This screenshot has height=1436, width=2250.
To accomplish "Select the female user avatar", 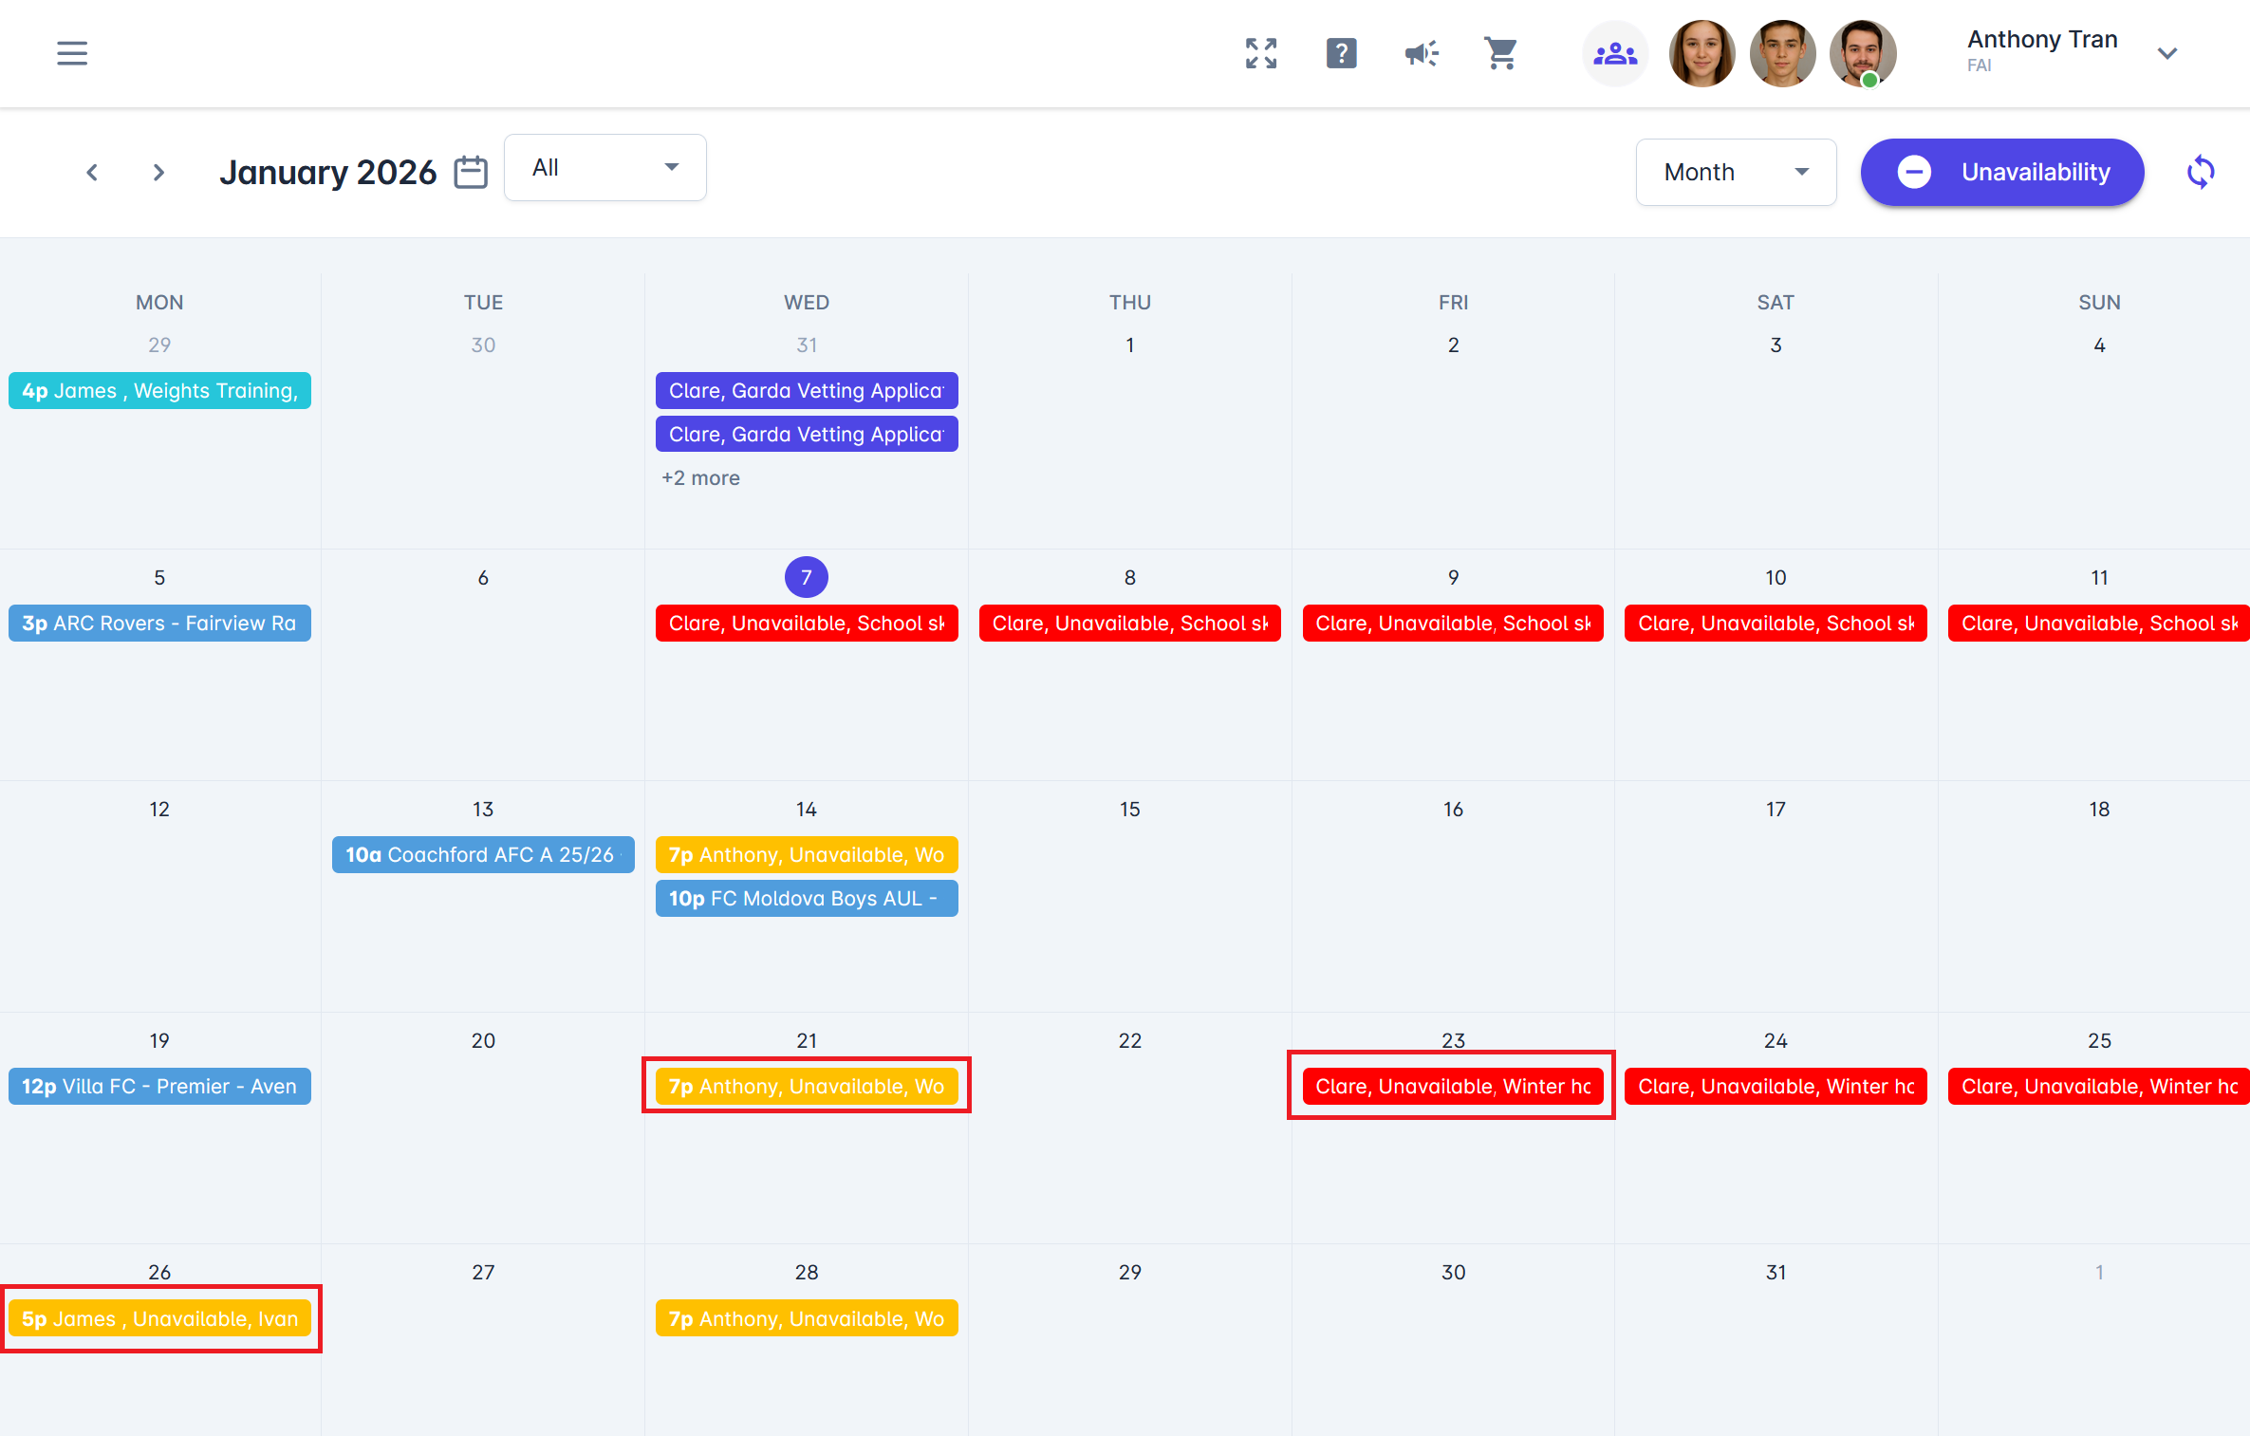I will (1701, 54).
